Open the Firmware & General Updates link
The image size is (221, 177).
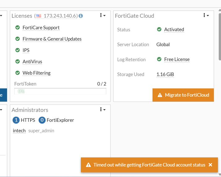[52, 39]
